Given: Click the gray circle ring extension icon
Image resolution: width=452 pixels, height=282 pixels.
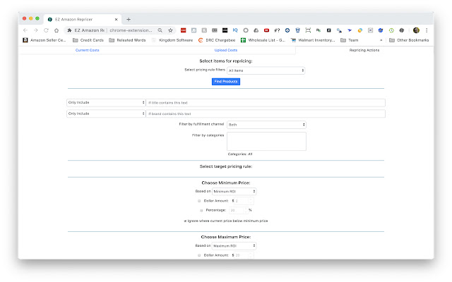Looking at the screenshot, I should [246, 30].
